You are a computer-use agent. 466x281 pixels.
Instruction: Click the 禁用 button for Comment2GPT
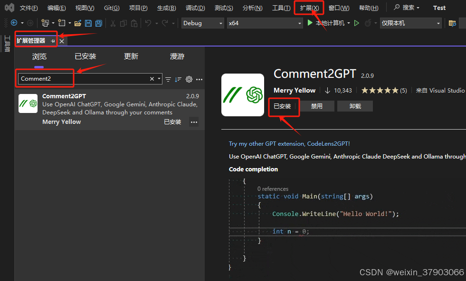317,106
